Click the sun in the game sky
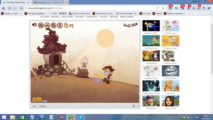 pyautogui.click(x=106, y=38)
